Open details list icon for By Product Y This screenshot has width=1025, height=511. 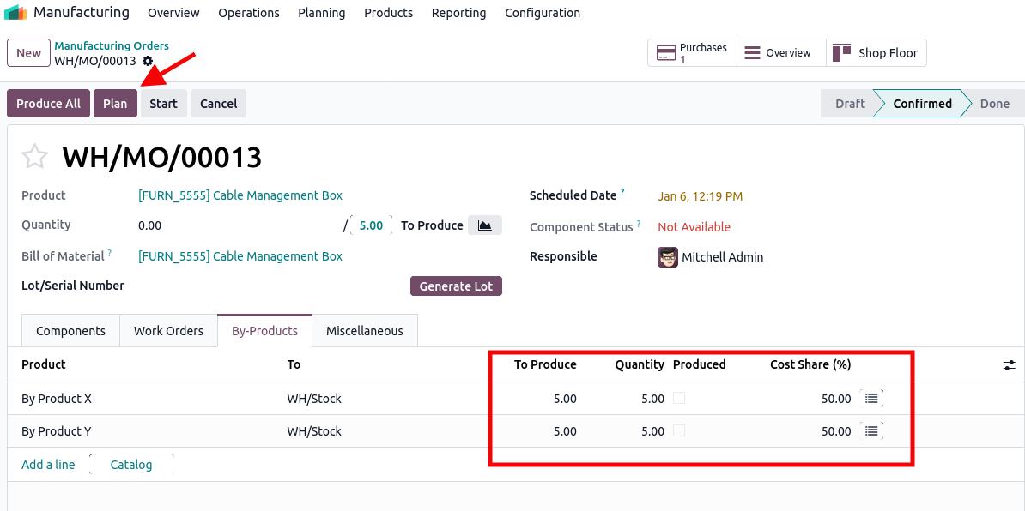(x=871, y=430)
